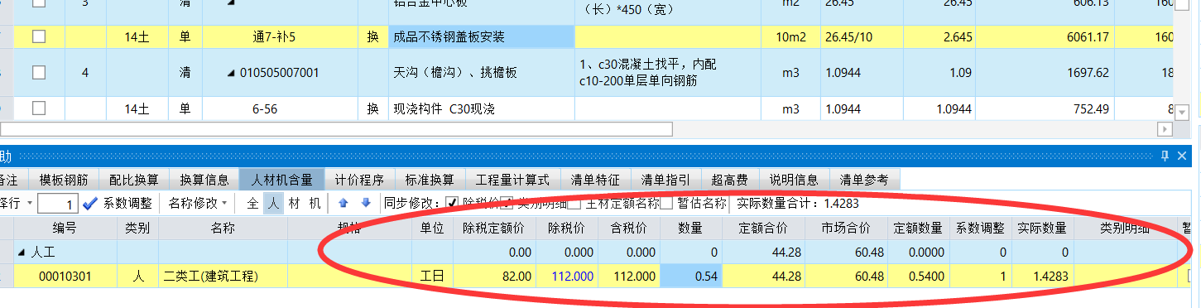Open the 换算信息 tab
The image size is (1201, 308).
tap(204, 180)
